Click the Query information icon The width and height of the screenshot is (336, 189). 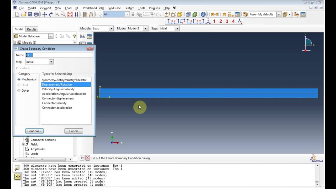click(203, 14)
